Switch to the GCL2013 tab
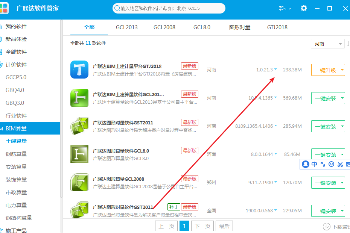350x233 pixels. (x=126, y=27)
